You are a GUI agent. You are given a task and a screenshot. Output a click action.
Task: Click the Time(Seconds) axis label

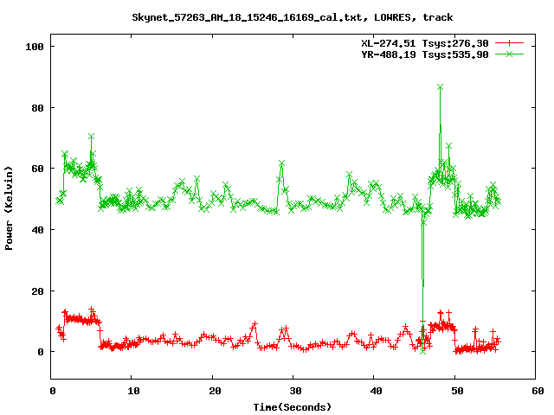click(293, 407)
